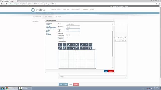Select the triangle-shaped sketch tool in second row
Viewport: 161px width, 90px height.
(x=65, y=48)
